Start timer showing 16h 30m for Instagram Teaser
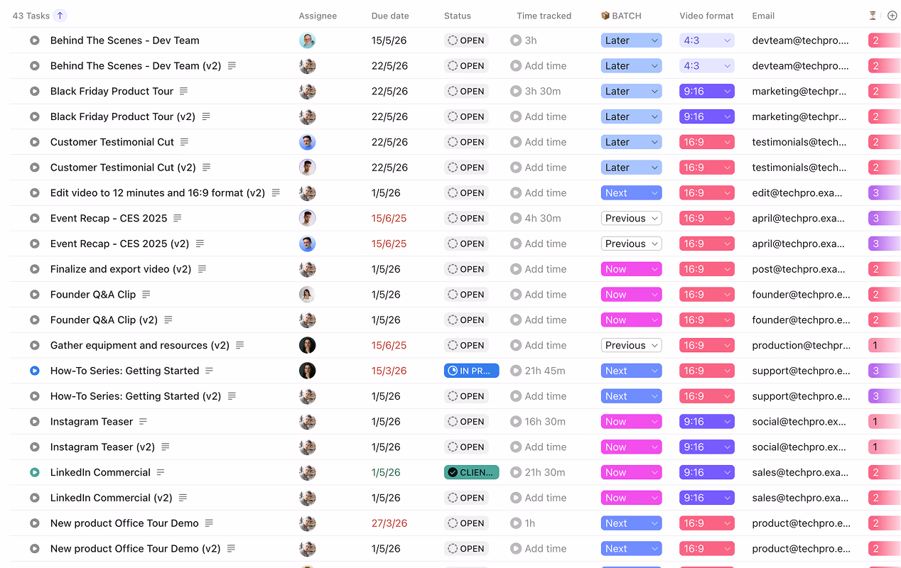 [516, 422]
